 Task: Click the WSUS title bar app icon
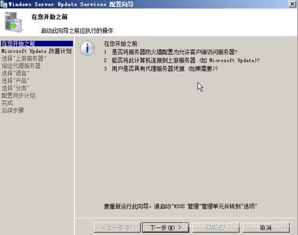click(x=4, y=4)
